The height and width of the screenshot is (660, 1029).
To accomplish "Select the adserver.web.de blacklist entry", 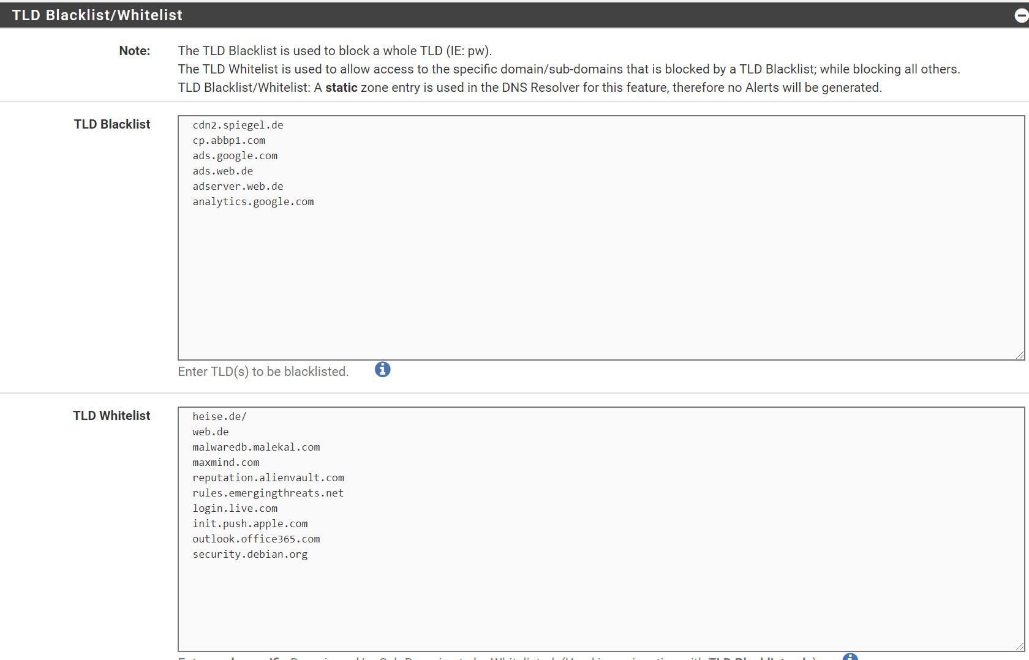I will coord(238,186).
